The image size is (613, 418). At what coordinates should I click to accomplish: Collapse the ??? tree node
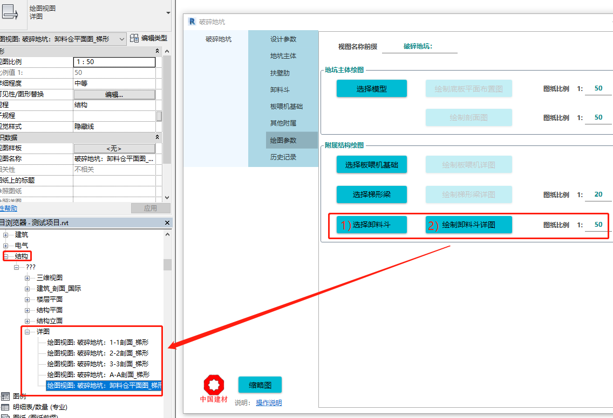(16, 267)
